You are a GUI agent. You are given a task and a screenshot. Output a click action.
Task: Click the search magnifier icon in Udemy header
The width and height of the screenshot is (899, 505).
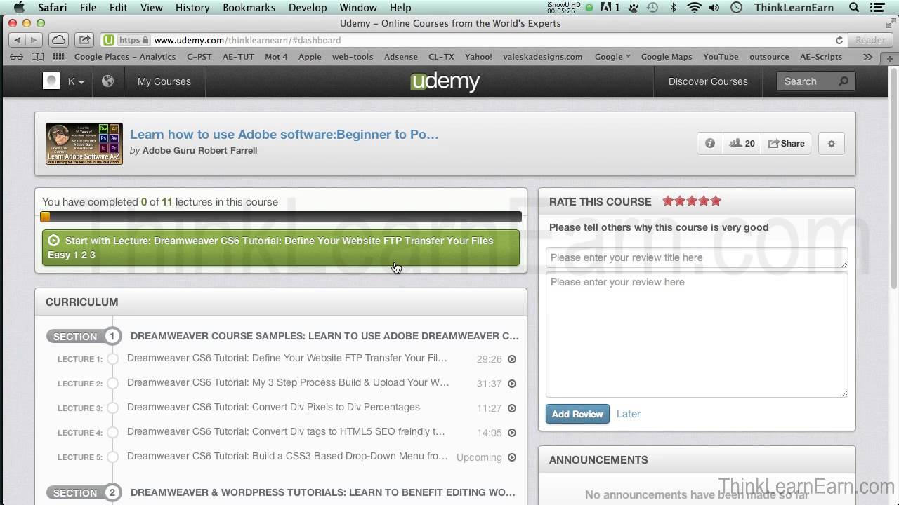tap(844, 81)
